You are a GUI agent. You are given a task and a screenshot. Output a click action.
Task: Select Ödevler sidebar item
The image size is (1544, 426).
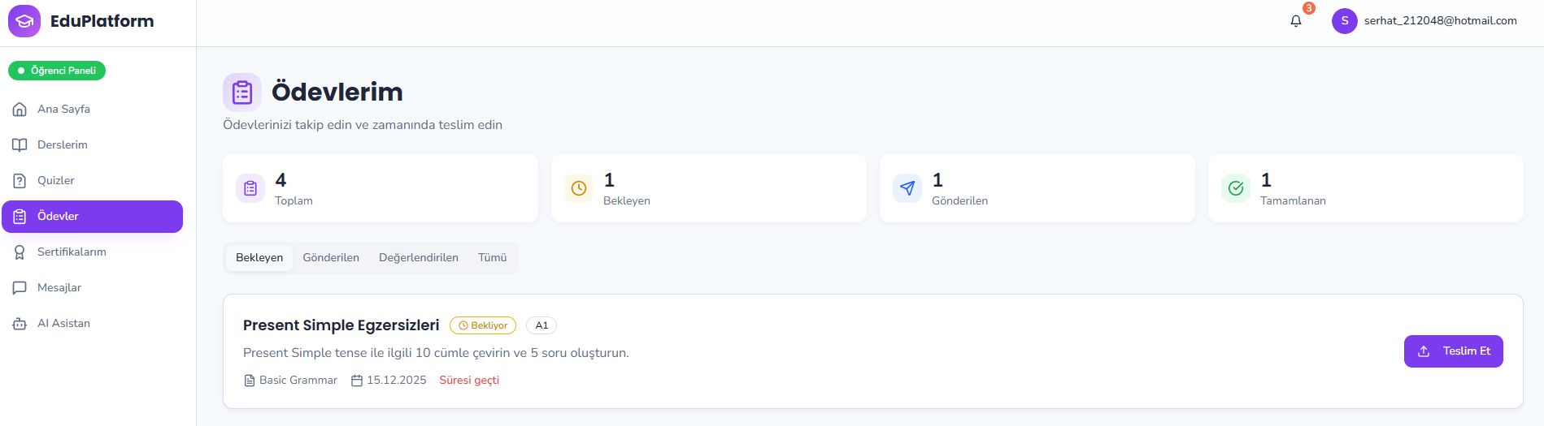point(92,216)
